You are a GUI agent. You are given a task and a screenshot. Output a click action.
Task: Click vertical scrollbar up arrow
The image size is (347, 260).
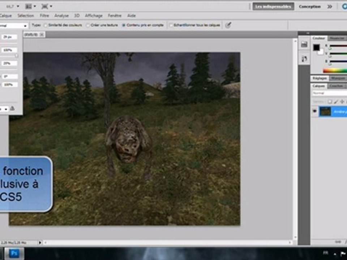(x=295, y=41)
